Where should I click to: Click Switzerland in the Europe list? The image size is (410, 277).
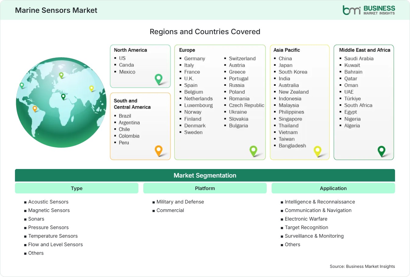[x=242, y=59]
